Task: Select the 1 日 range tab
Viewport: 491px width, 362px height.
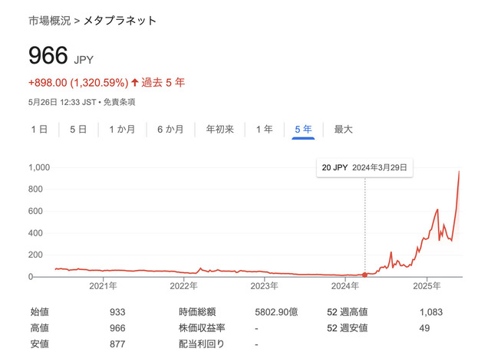Action: [x=39, y=130]
